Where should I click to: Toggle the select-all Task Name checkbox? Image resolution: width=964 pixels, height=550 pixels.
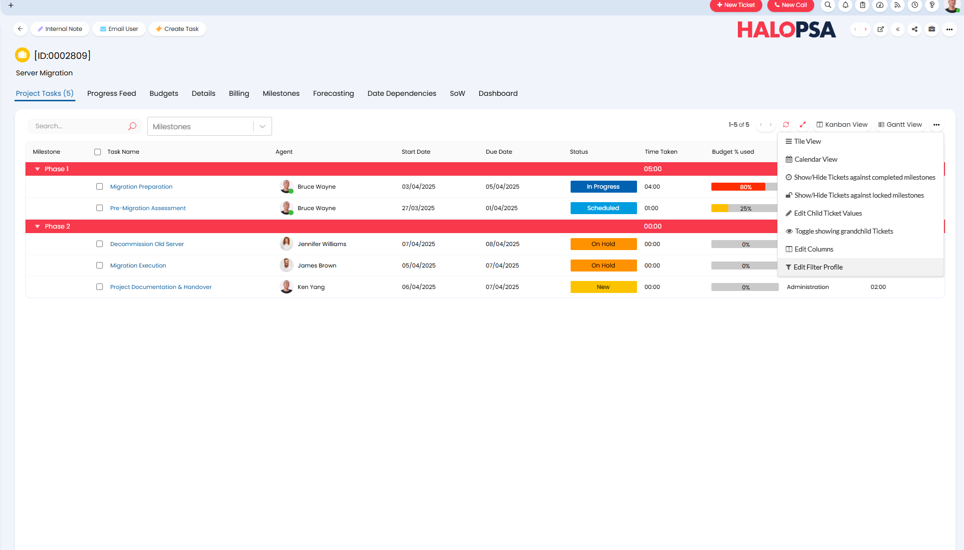97,152
